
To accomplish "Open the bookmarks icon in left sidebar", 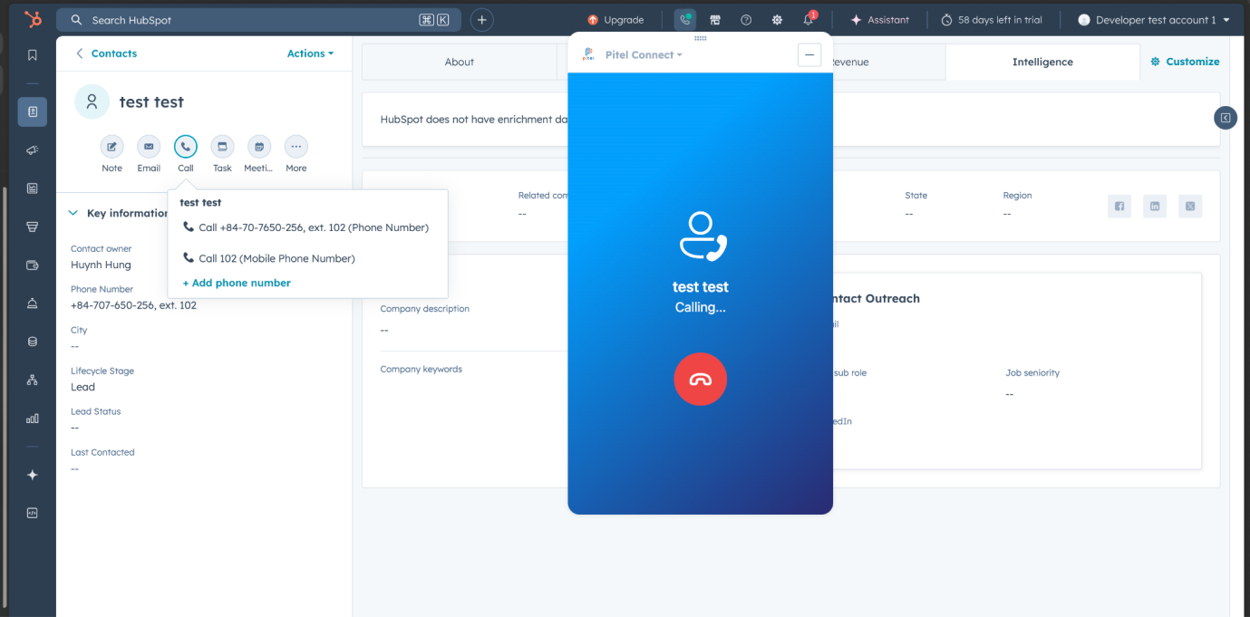I will tap(33, 55).
